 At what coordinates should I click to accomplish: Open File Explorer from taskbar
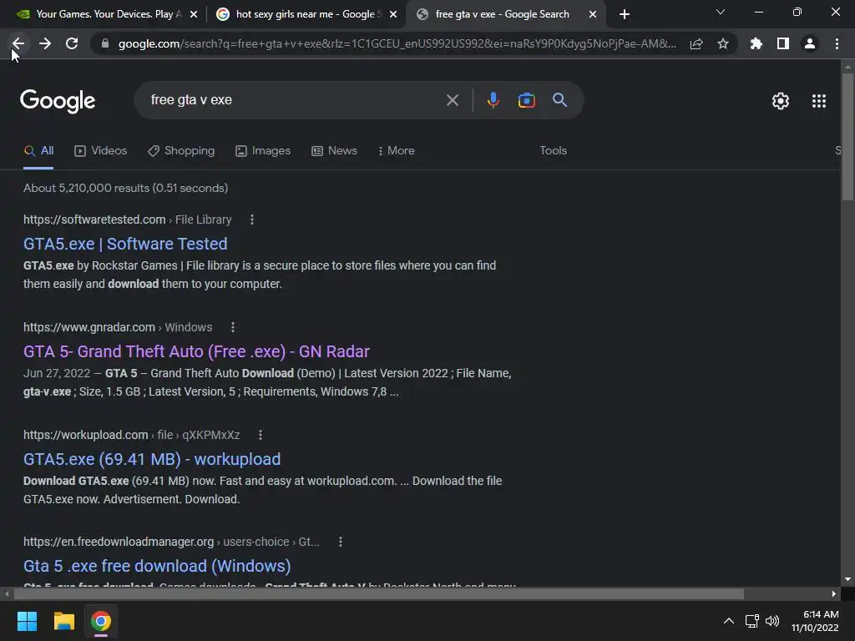63,621
